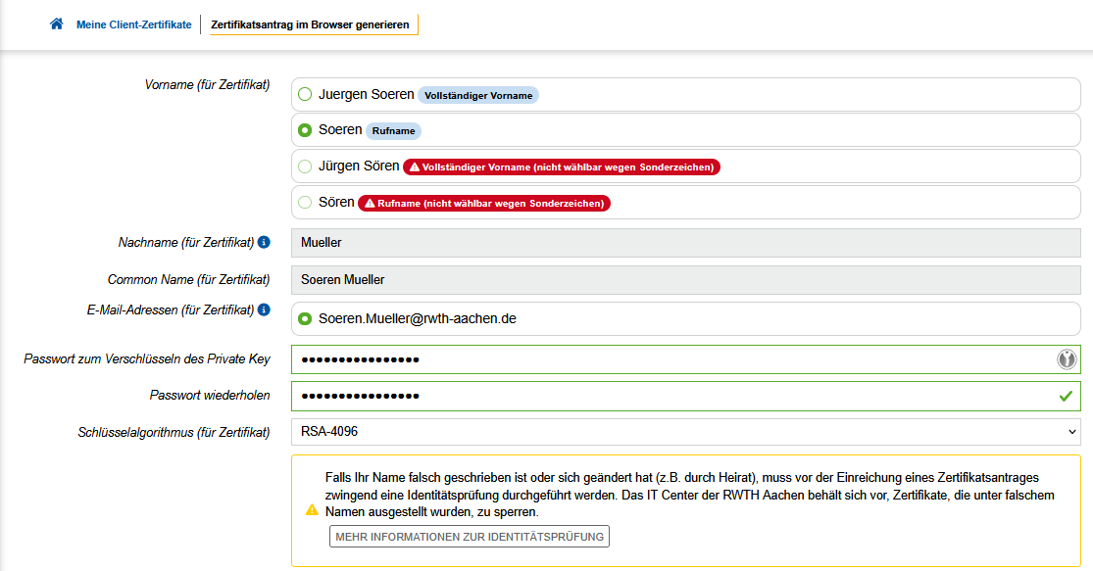Image resolution: width=1093 pixels, height=571 pixels.
Task: Select the Soeren.Mueller@rwth-aachen.de email radio button
Action: click(305, 319)
